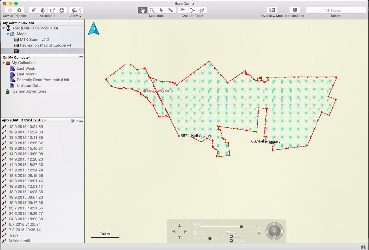Start a new route creation tool

192,10
